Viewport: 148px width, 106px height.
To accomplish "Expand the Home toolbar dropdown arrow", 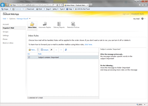I will click(11, 9).
